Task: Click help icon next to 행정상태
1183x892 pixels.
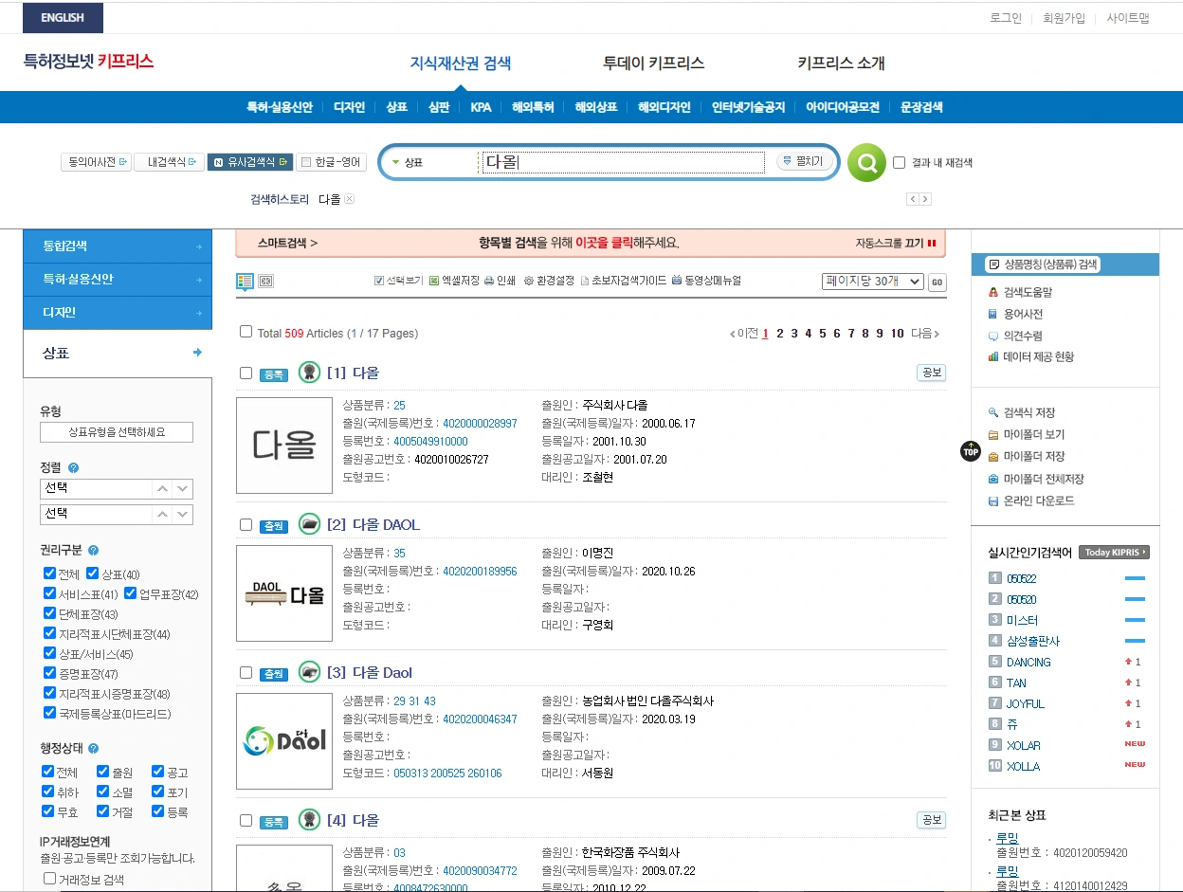Action: [x=93, y=748]
